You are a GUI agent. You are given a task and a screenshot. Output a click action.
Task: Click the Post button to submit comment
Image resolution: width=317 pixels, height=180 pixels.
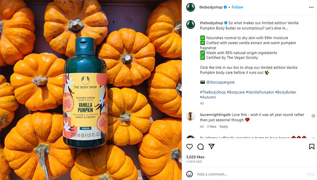(x=311, y=174)
